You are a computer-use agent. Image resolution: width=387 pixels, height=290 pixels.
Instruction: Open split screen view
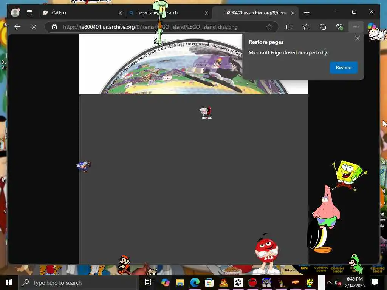[289, 27]
